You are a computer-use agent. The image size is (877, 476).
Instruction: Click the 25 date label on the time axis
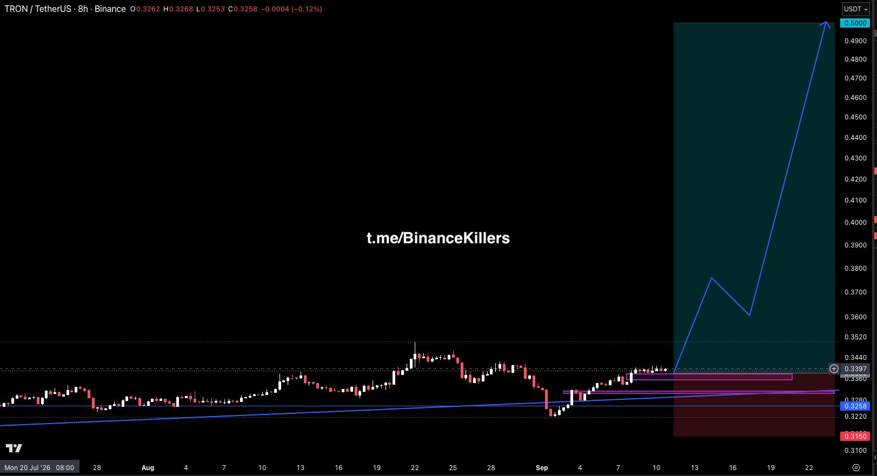coord(453,468)
